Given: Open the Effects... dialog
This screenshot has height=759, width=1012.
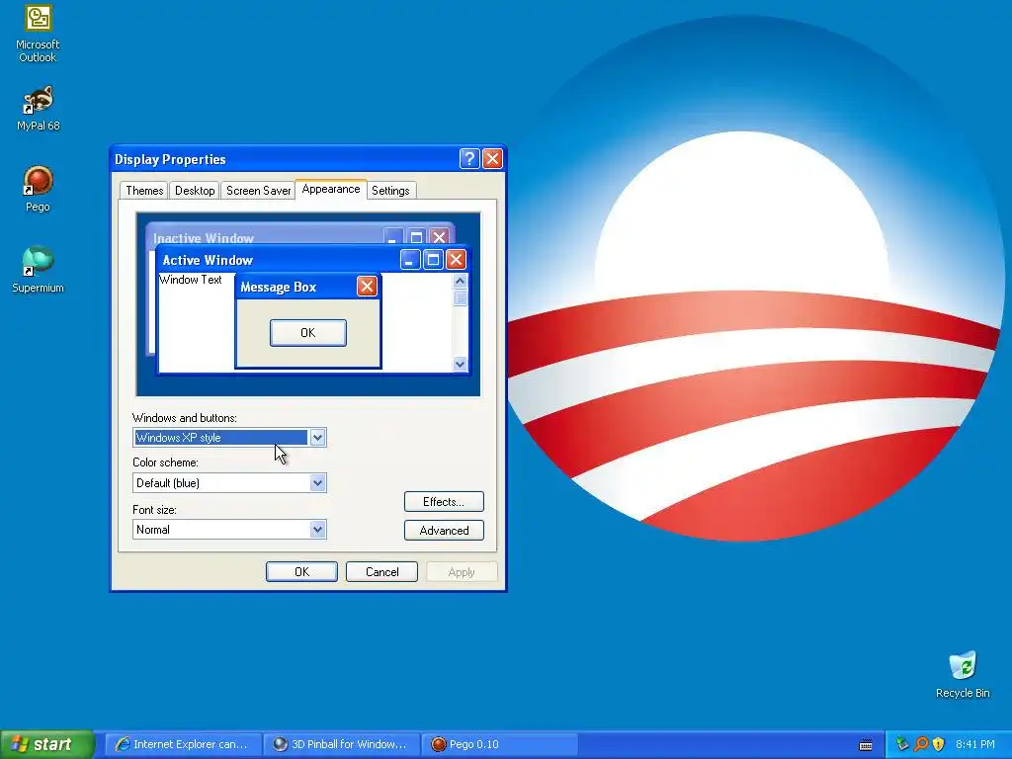Looking at the screenshot, I should tap(444, 501).
